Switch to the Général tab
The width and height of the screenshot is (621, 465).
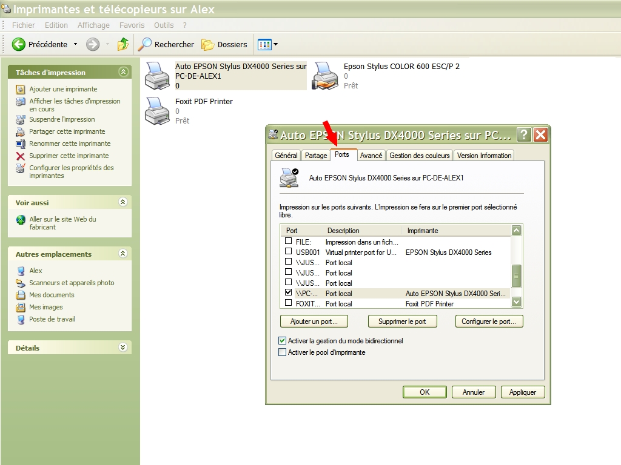(286, 156)
